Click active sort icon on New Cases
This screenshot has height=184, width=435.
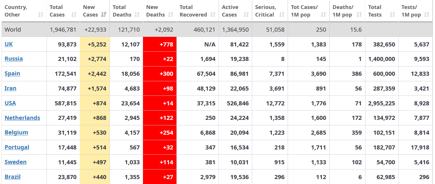point(104,15)
